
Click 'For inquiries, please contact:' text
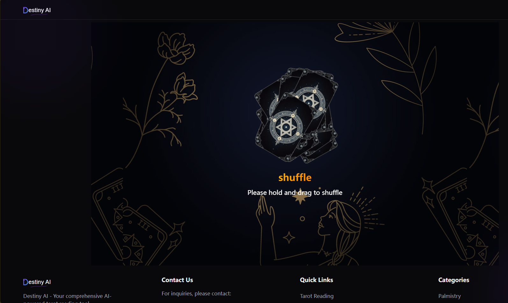[196, 293]
